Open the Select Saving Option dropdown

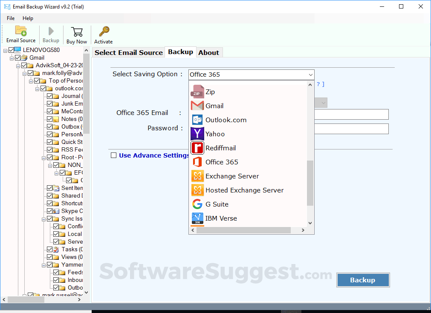tap(310, 75)
